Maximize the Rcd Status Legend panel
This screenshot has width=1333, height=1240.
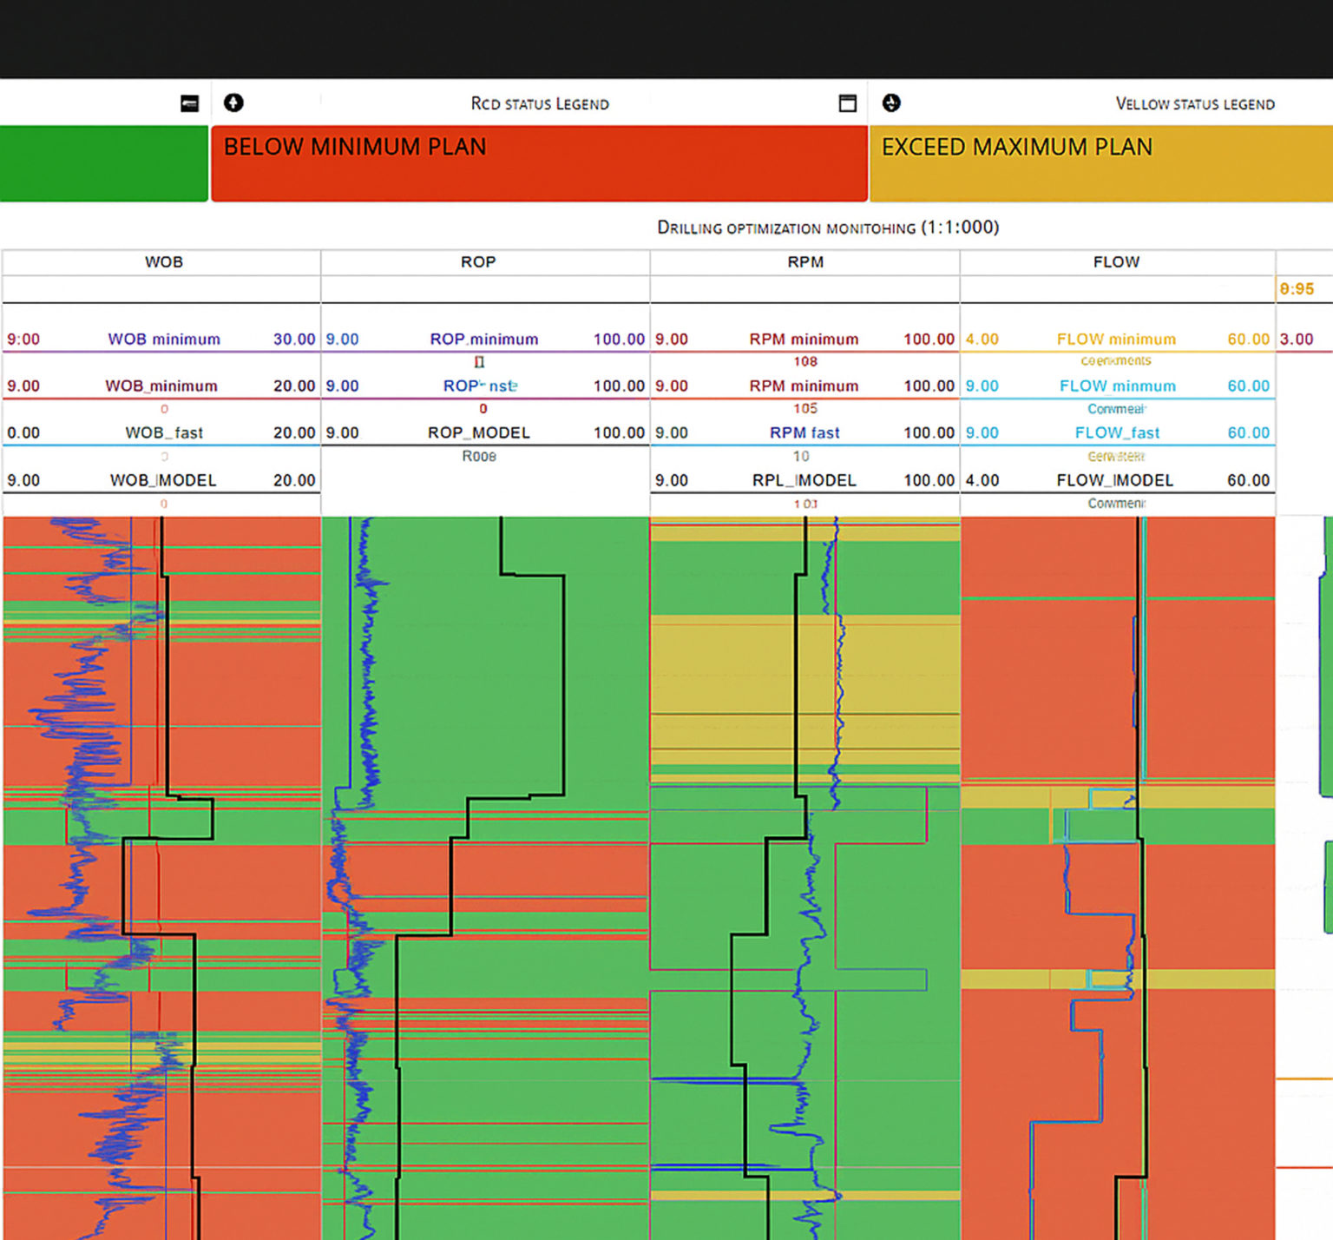[848, 103]
